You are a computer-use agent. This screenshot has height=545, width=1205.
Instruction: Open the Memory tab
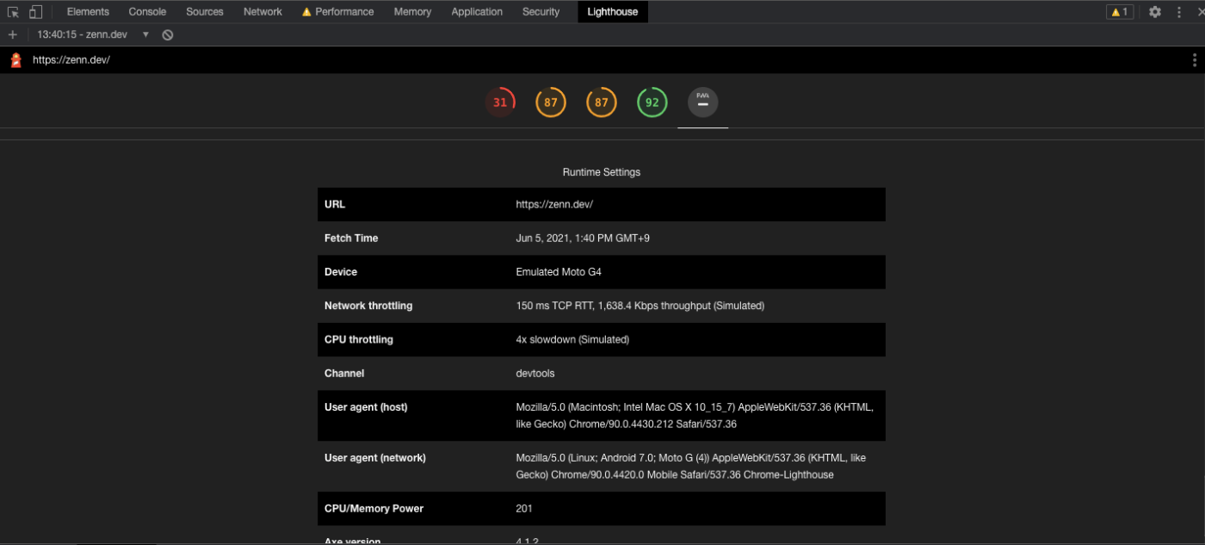412,12
